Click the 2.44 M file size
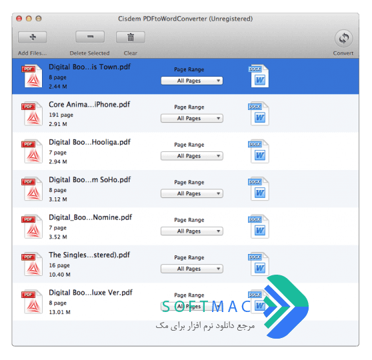 58,87
